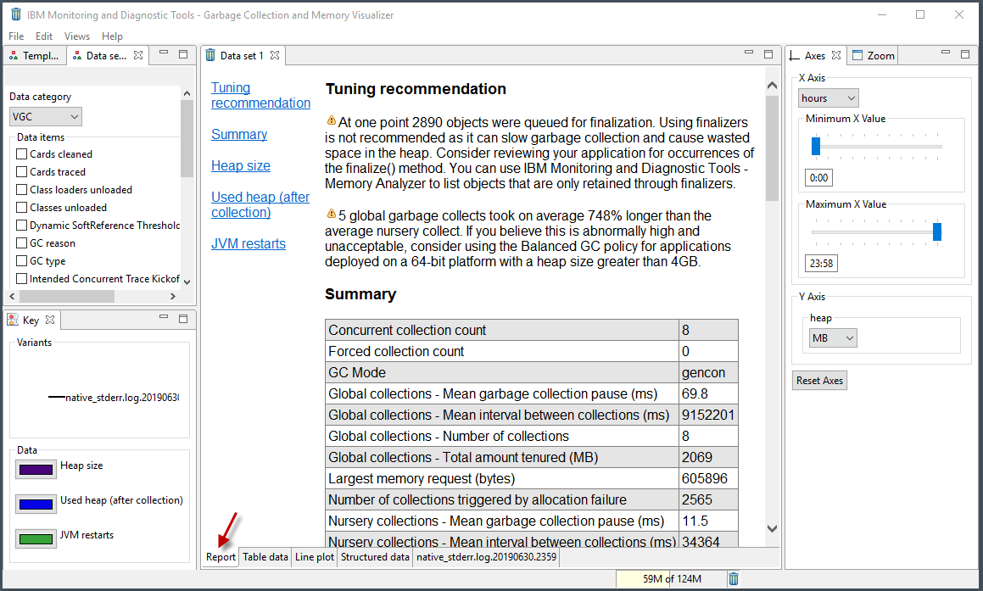Viewport: 983px width, 591px height.
Task: Switch to the Line plot tab
Action: (315, 557)
